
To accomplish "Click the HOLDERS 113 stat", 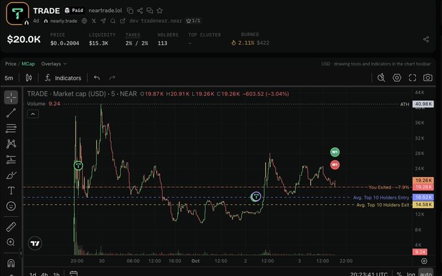I will pos(168,39).
